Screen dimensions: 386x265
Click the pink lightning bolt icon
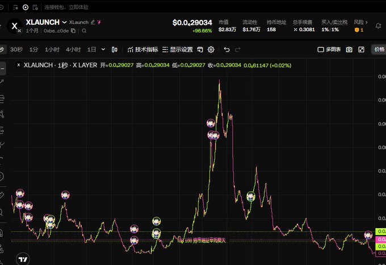click(x=99, y=22)
